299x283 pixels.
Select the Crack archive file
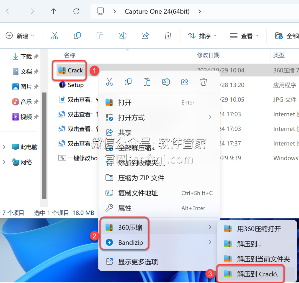pyautogui.click(x=71, y=70)
